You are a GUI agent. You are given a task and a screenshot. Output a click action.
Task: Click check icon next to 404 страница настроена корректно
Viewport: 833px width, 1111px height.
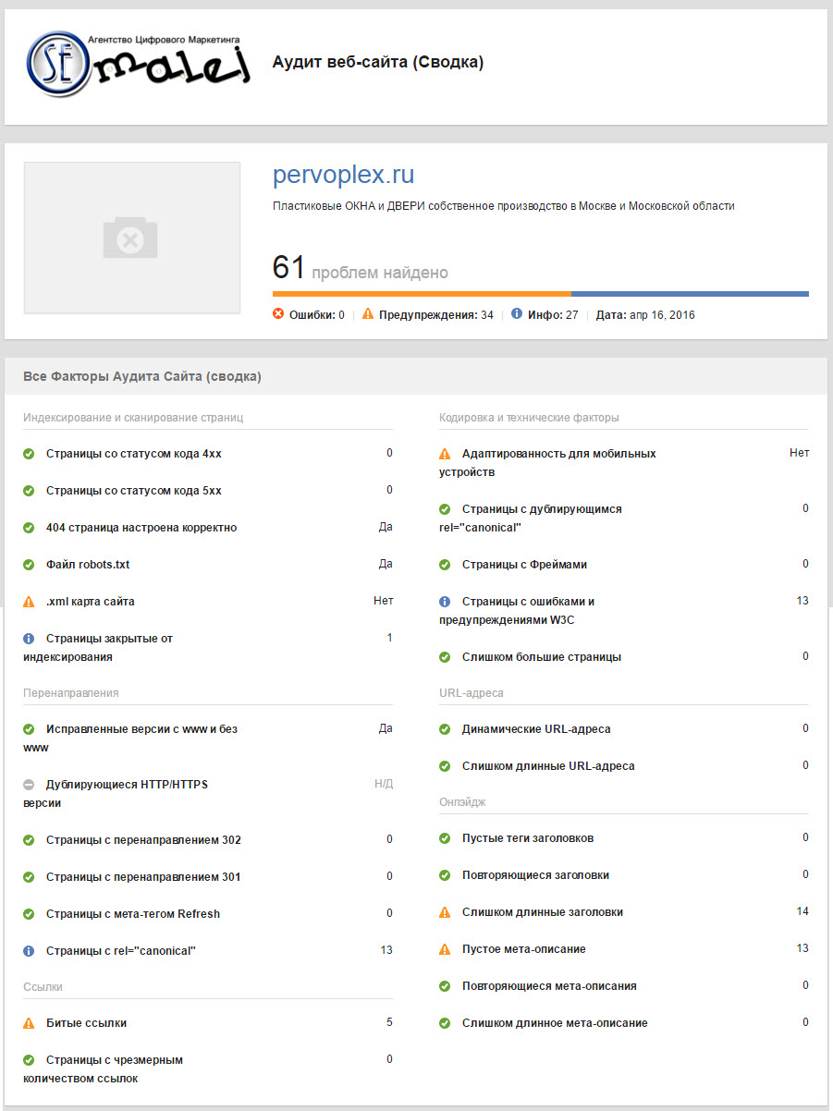[29, 528]
